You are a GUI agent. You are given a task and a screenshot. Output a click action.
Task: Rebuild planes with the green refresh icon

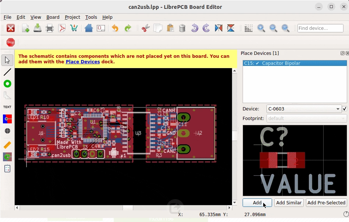[7, 157]
